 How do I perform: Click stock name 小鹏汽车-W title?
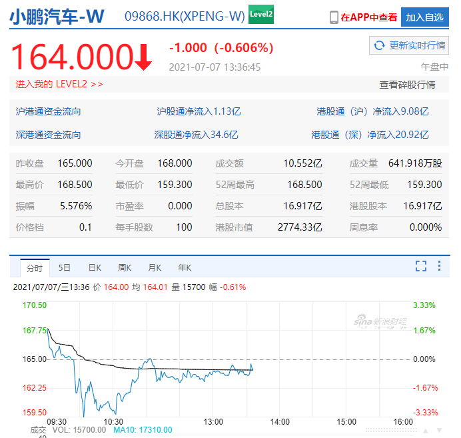[x=57, y=16]
